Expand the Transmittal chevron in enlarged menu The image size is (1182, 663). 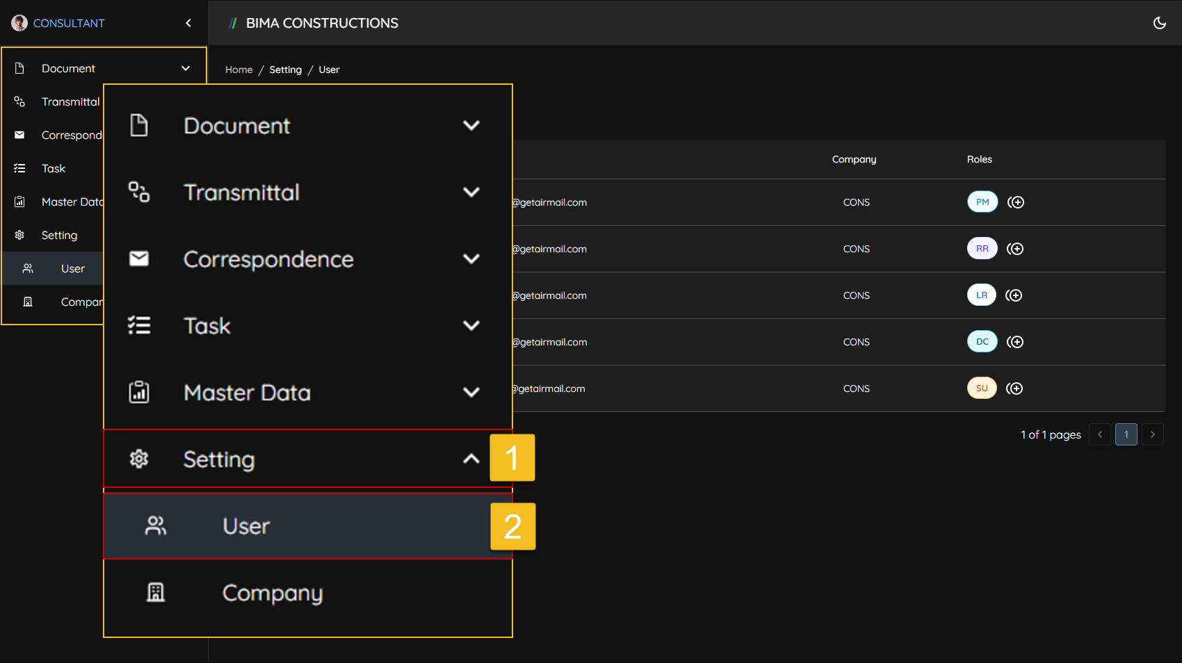[x=471, y=192]
